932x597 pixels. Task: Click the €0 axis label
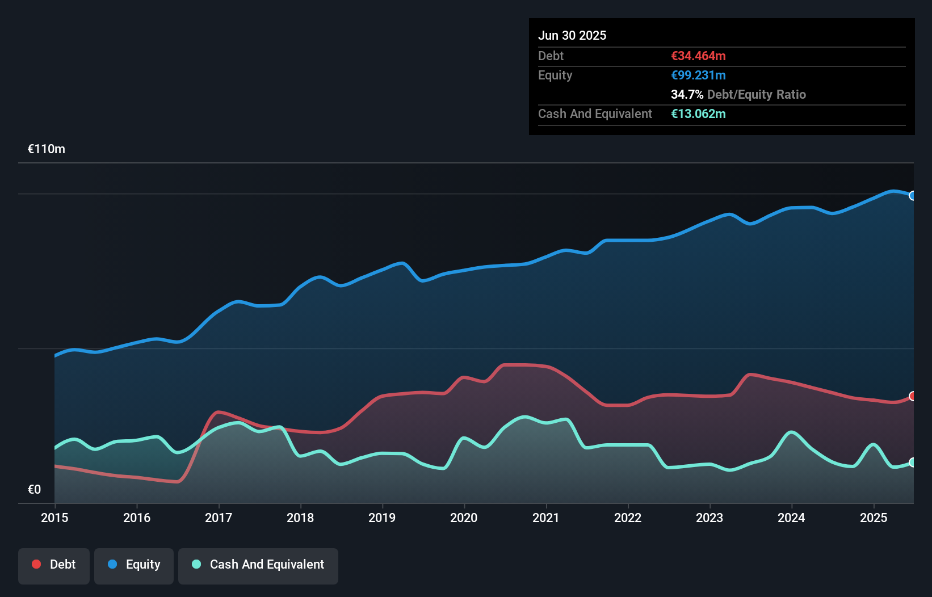click(34, 489)
